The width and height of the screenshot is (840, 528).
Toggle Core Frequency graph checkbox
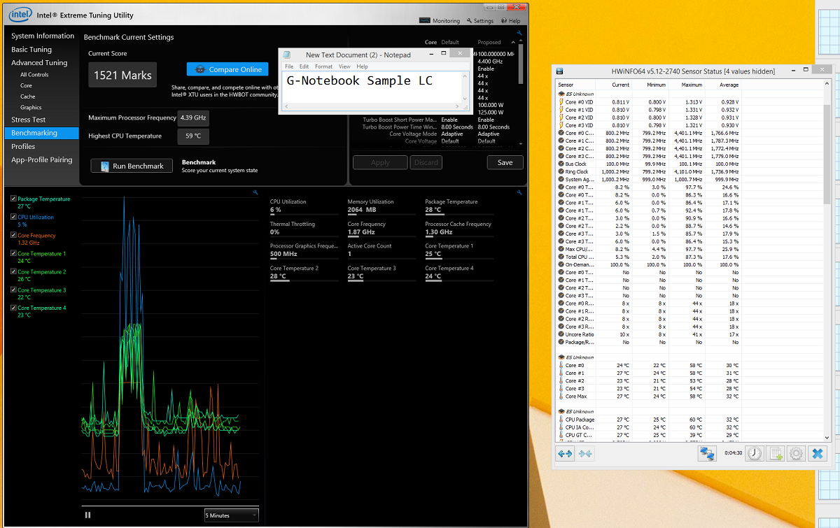[13, 236]
